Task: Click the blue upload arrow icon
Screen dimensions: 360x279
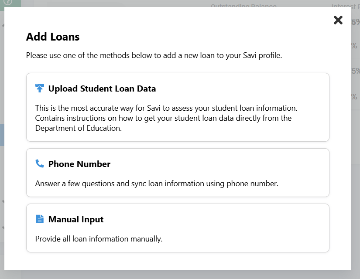Action: tap(40, 88)
